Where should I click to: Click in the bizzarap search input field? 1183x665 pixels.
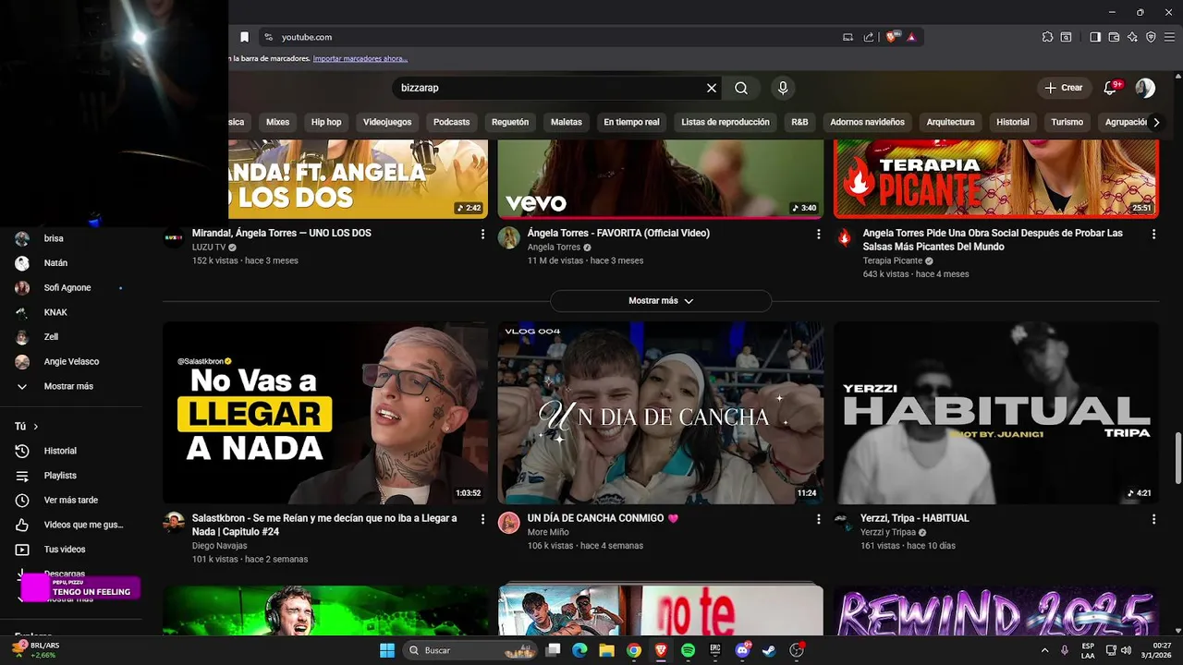(x=550, y=88)
